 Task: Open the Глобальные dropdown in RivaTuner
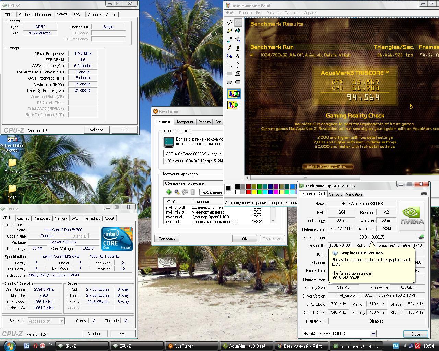pos(211,192)
